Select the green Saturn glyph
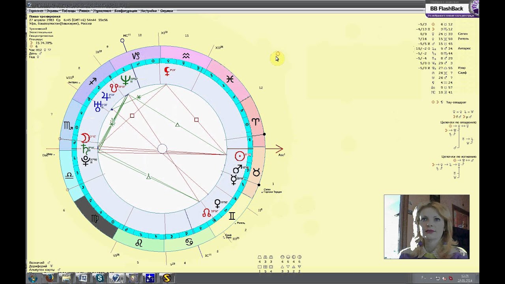 [84, 149]
